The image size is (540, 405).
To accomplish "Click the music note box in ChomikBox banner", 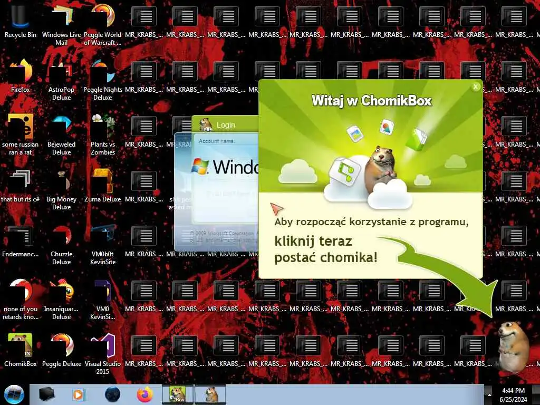I will point(344,171).
